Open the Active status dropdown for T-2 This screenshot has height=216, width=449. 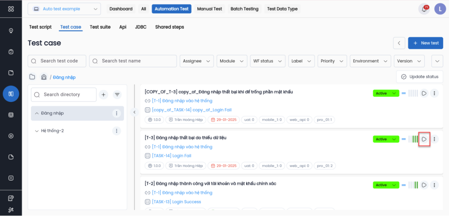coord(386,185)
